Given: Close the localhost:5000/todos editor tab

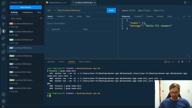Looking at the screenshot, I should [95, 3].
